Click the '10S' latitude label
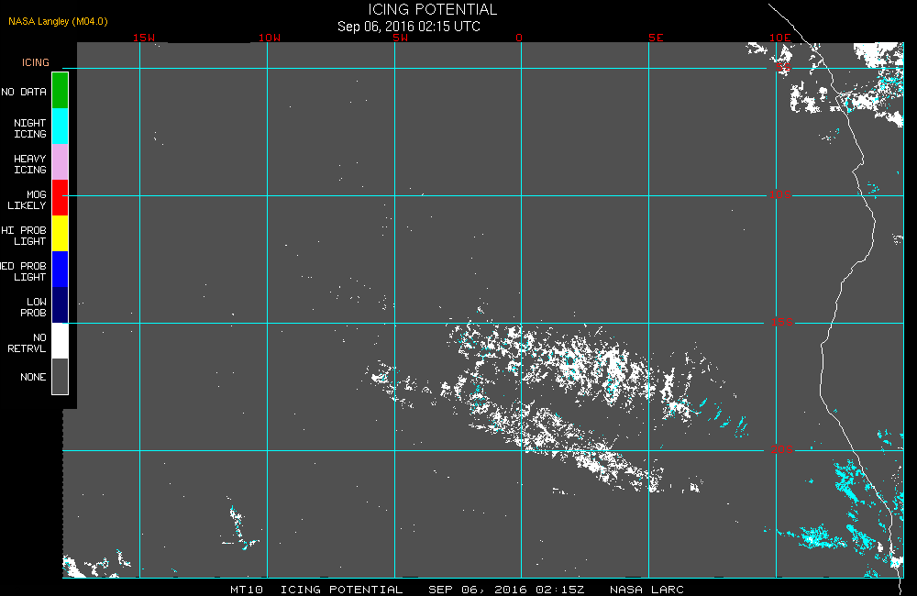The height and width of the screenshot is (596, 917). tap(780, 194)
